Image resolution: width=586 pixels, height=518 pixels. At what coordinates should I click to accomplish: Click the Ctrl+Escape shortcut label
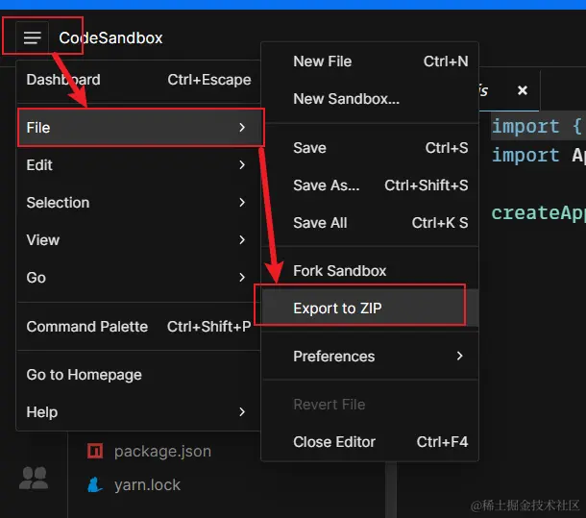pyautogui.click(x=209, y=80)
